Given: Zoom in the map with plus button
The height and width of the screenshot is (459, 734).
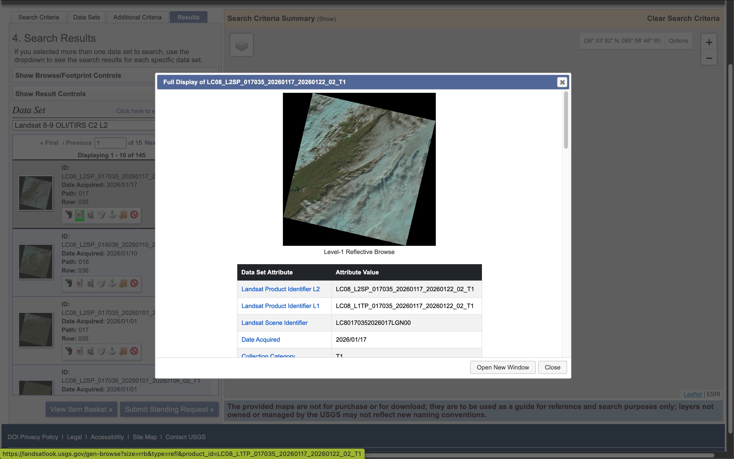Looking at the screenshot, I should (x=709, y=42).
